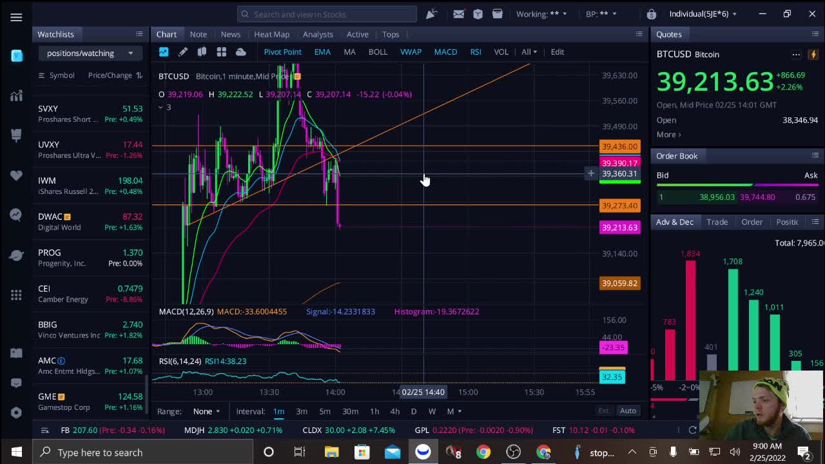
Task: Select the 5m interval
Action: tap(325, 411)
